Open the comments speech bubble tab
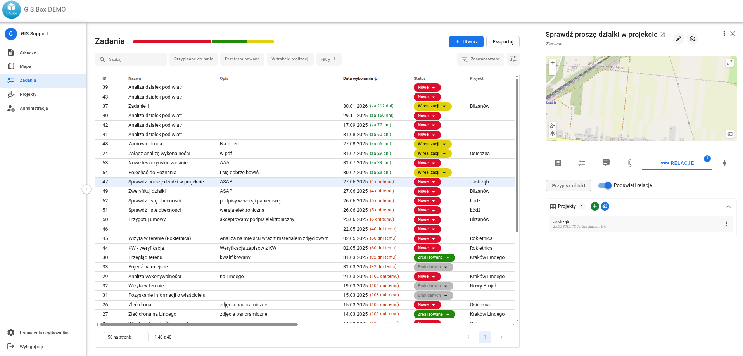This screenshot has height=356, width=743. pos(606,163)
